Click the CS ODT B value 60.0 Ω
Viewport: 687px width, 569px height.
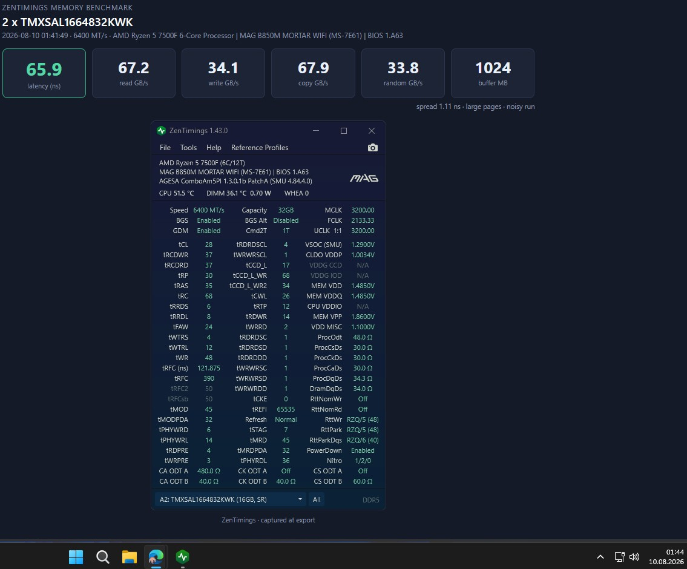363,481
